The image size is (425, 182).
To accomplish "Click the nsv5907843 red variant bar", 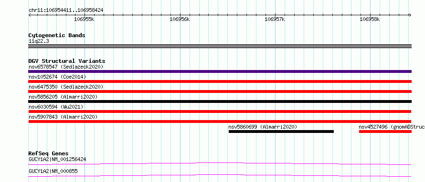I will pyautogui.click(x=220, y=121).
